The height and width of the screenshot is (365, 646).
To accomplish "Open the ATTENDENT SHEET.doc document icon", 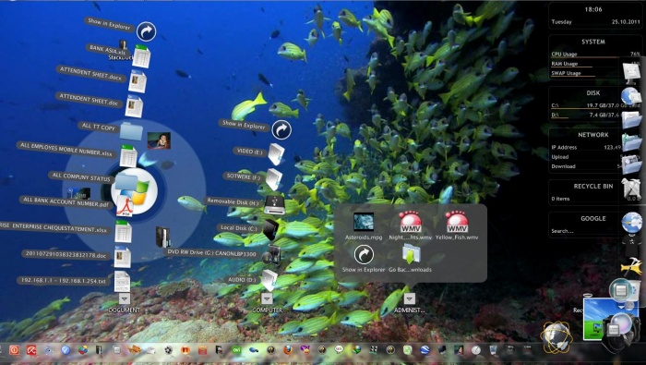I will pyautogui.click(x=135, y=106).
